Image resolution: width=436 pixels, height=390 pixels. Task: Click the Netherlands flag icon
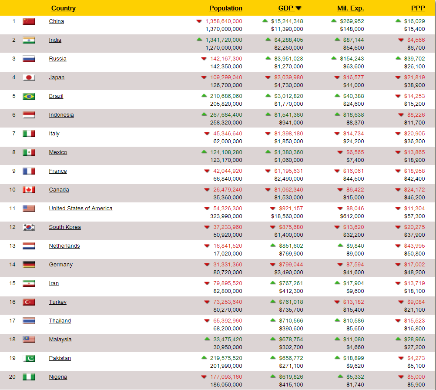[x=29, y=245]
